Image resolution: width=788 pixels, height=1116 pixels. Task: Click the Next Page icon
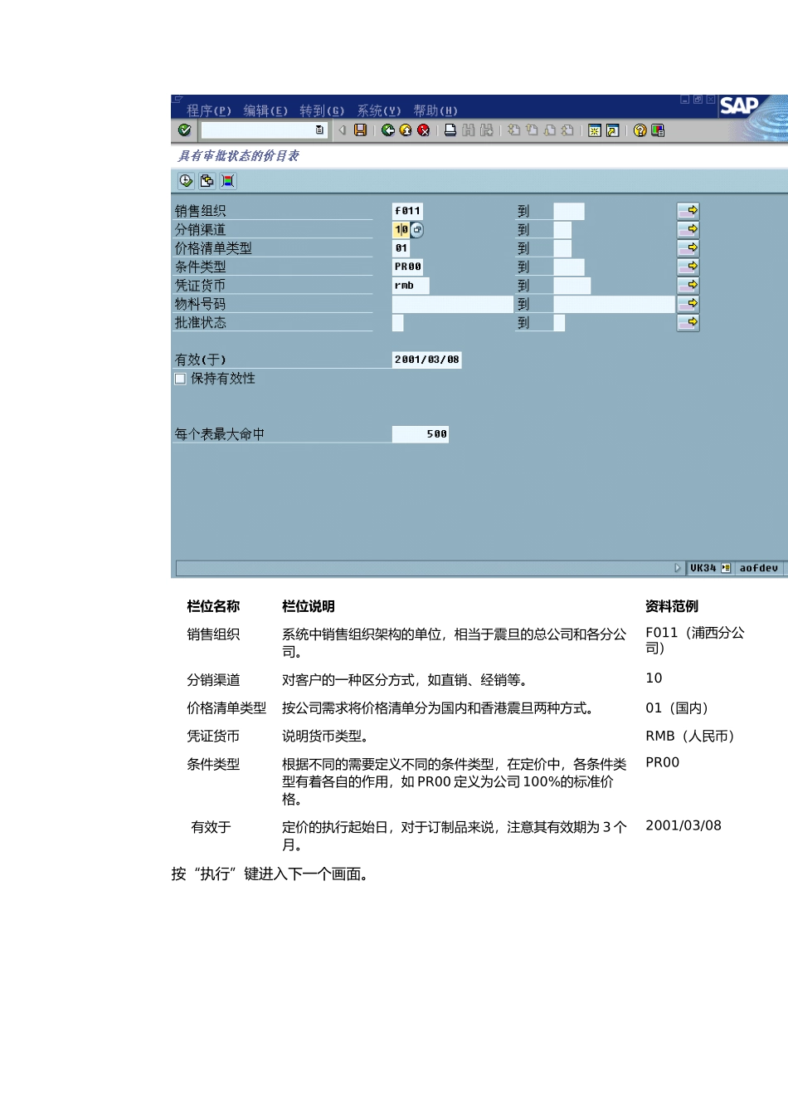549,130
